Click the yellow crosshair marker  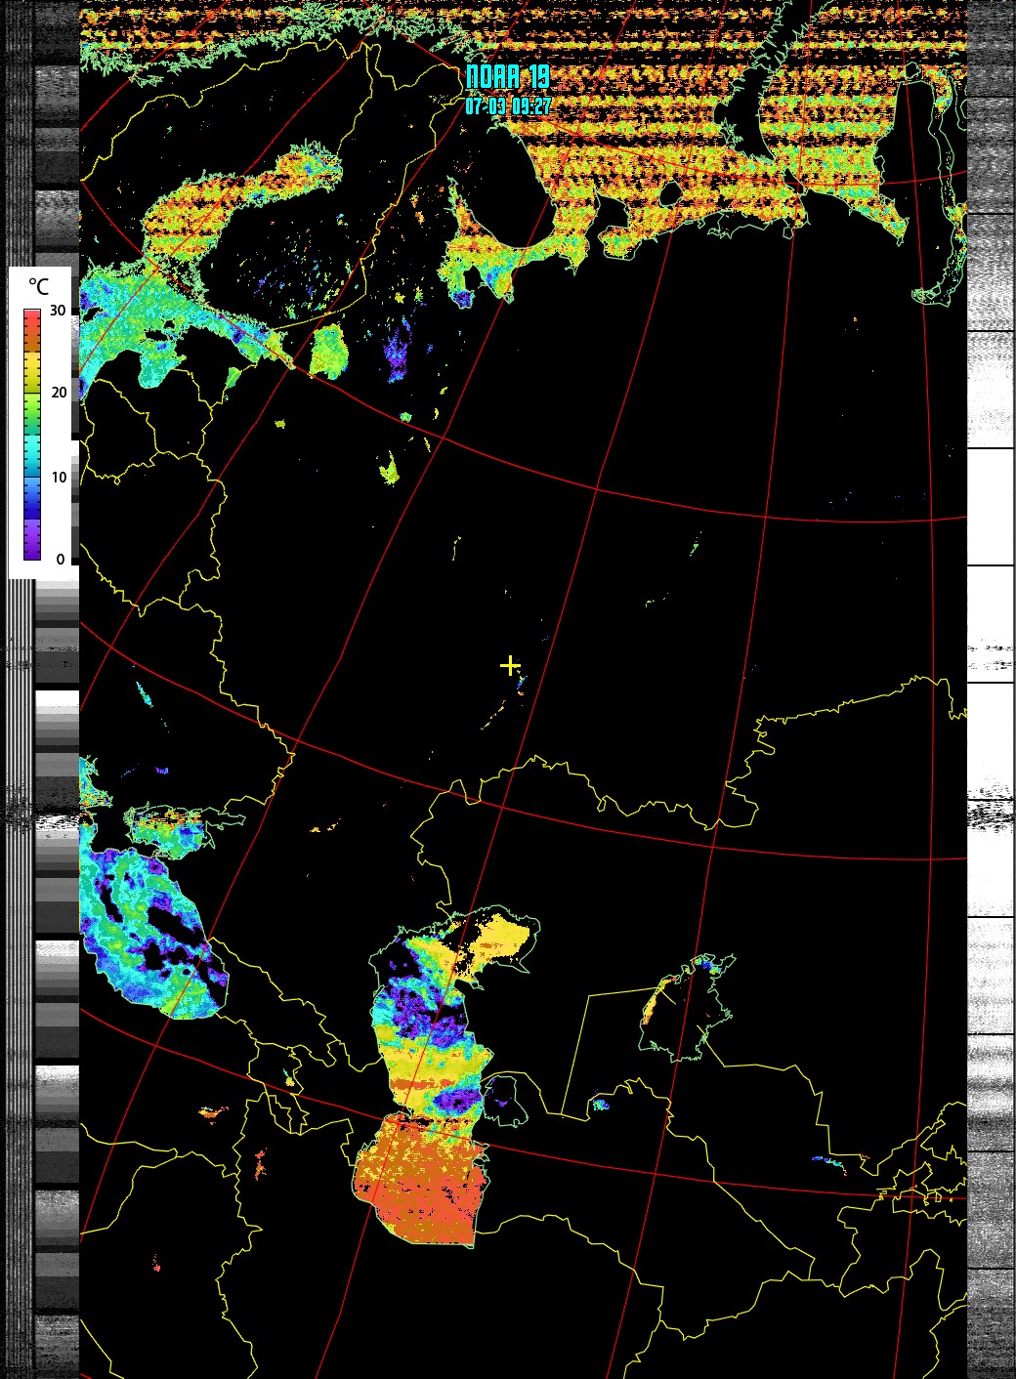point(510,665)
